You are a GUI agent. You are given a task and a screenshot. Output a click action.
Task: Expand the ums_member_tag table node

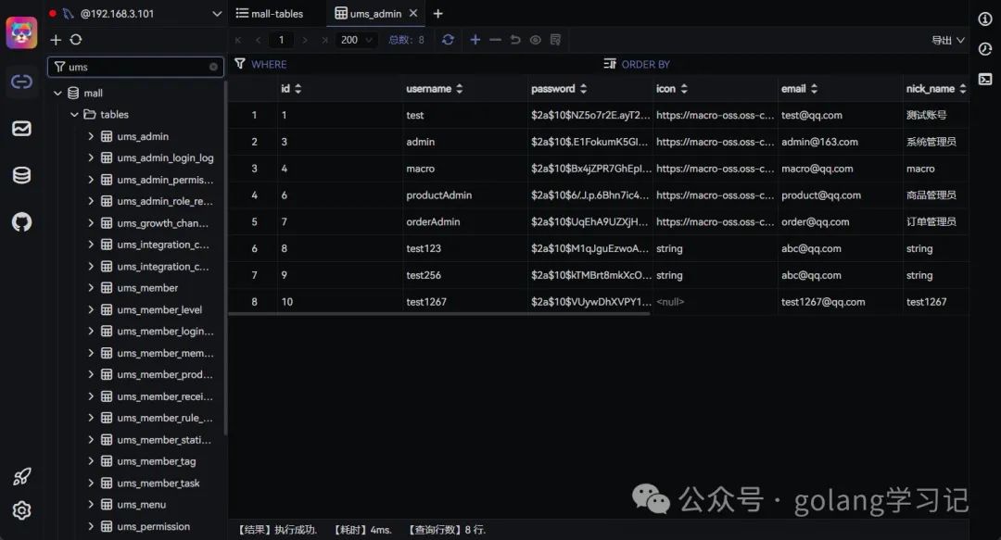pos(91,461)
